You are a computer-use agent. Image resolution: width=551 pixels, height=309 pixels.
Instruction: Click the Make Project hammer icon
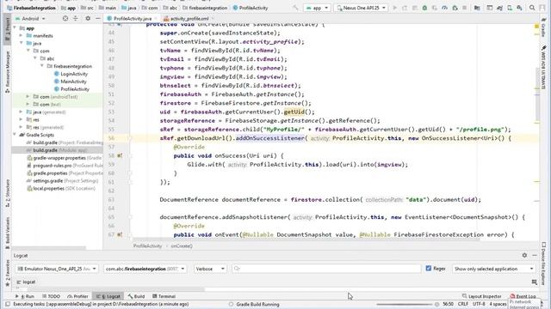point(295,8)
